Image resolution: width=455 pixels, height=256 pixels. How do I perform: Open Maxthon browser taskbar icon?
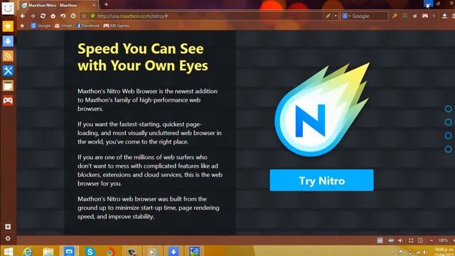click(x=69, y=251)
